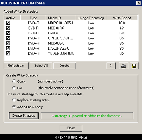Viewport: 142px width, 140px height.
Task: Click the 16X write speed value
Action: 122,23
